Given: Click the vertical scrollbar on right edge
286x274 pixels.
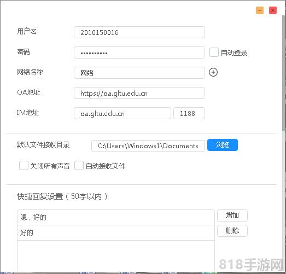Looking at the screenshot, I should tap(284, 73).
